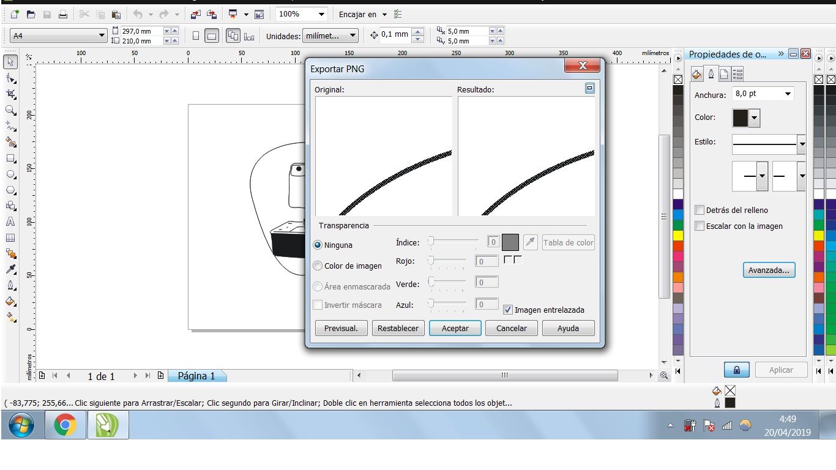The width and height of the screenshot is (836, 470).
Task: Open the Unidades milímetros dropdown
Action: coord(353,36)
